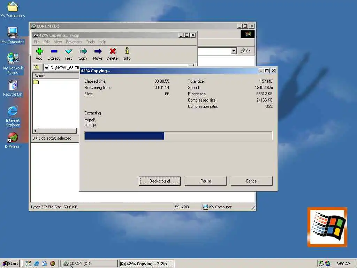Image resolution: width=357 pixels, height=268 pixels.
Task: Click the Extract toolbar icon in 7-Zip
Action: [x=53, y=54]
